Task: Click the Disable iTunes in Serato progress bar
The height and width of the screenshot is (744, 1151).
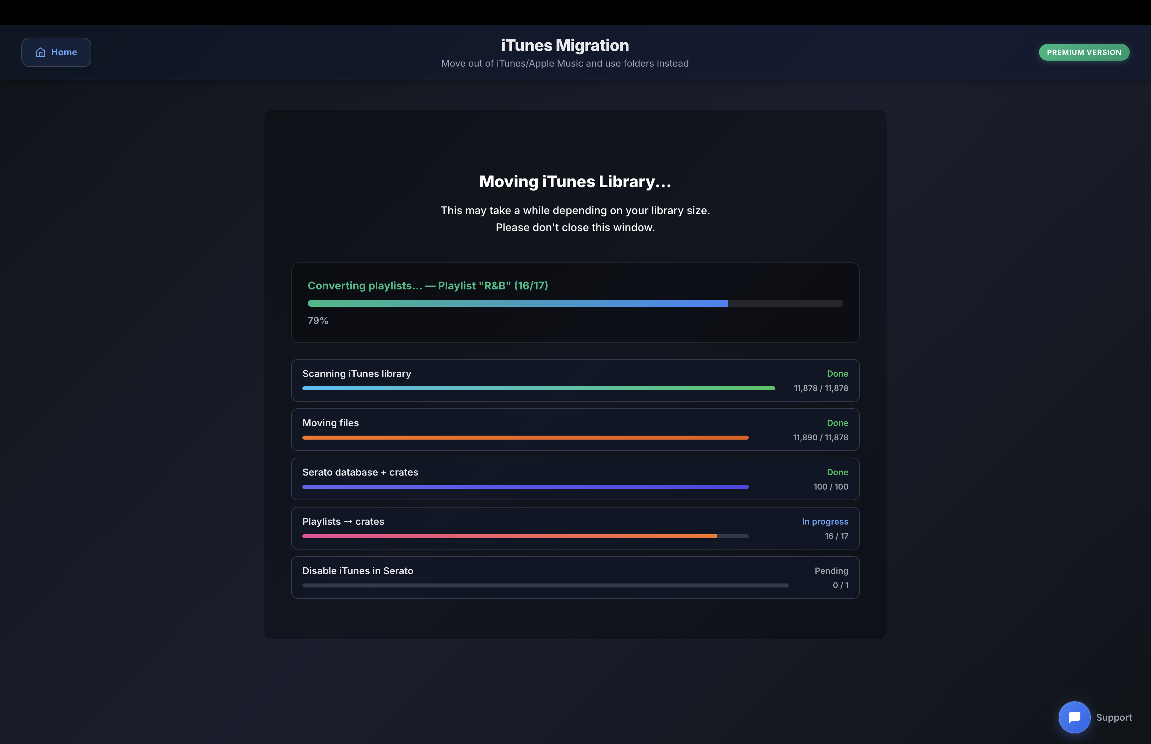Action: 545,585
